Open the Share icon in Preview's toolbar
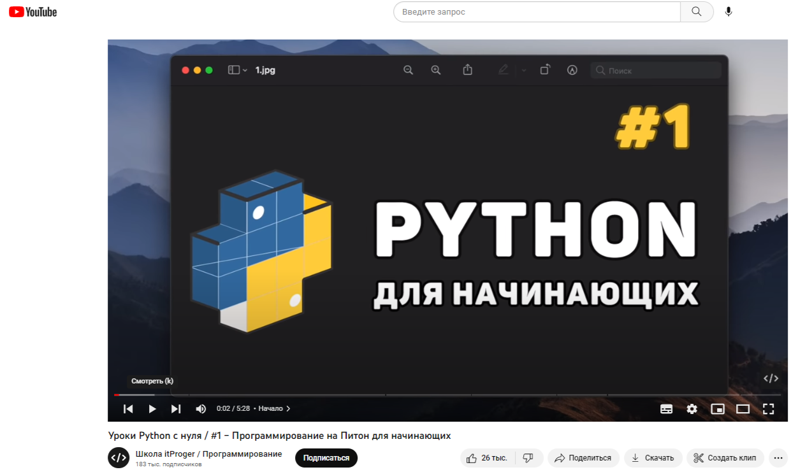The image size is (798, 472). click(468, 70)
